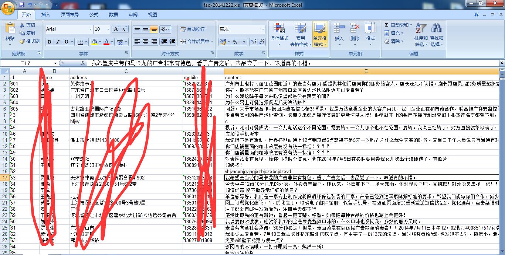Select row 10 header

coord(4,134)
